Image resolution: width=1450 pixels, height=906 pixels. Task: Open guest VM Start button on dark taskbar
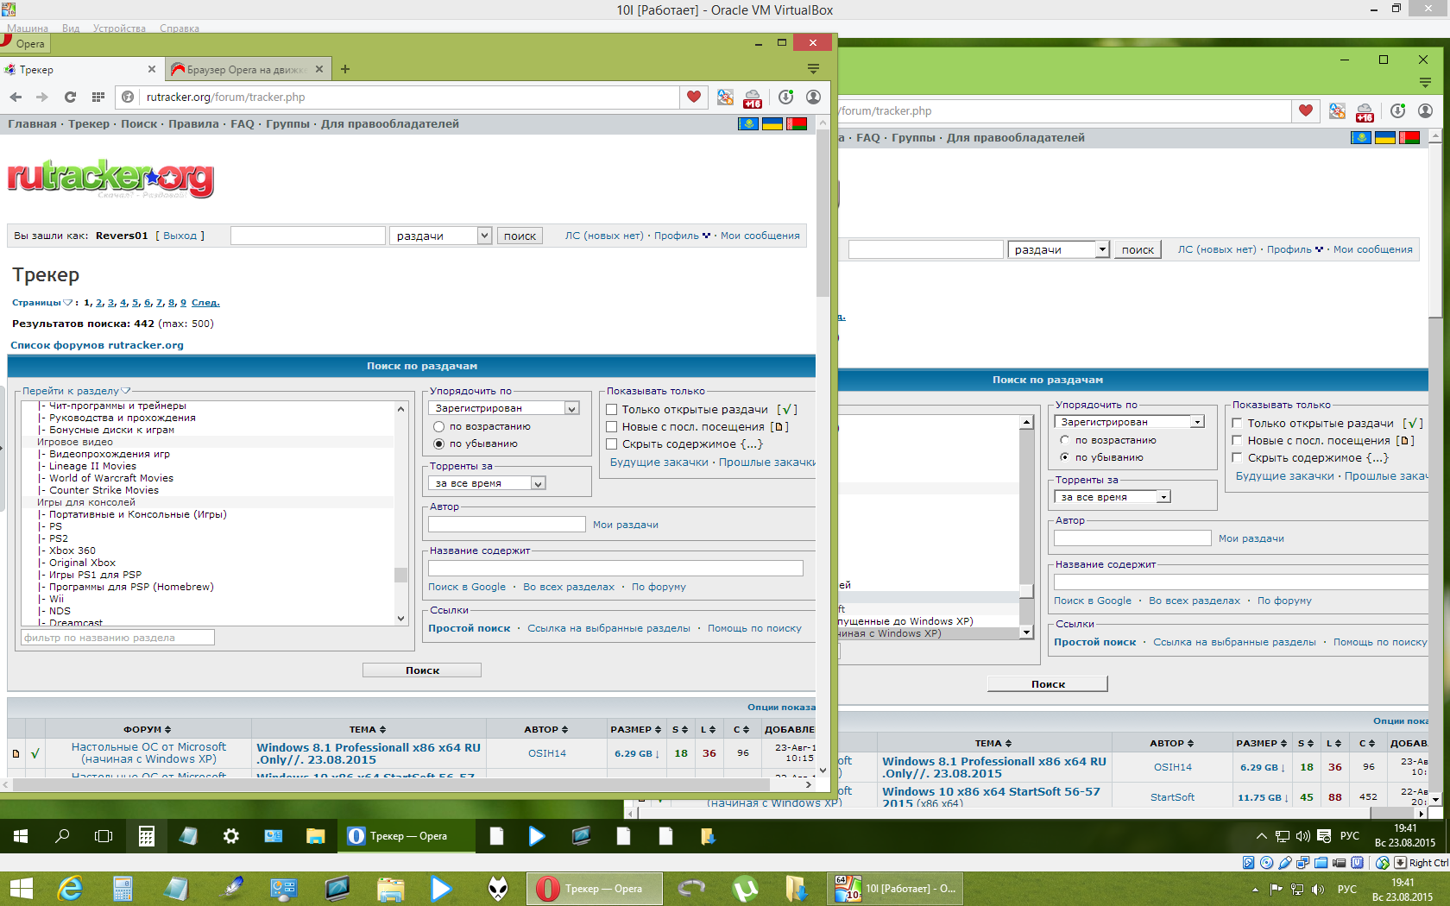point(21,836)
